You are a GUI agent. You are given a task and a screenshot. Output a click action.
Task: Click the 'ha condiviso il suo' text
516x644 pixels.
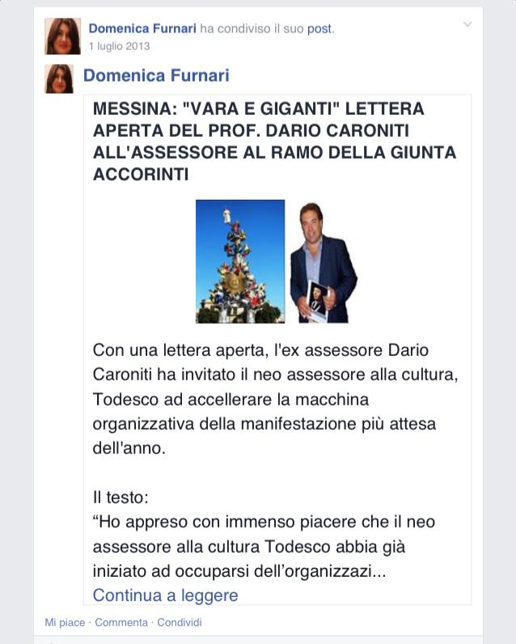[252, 29]
